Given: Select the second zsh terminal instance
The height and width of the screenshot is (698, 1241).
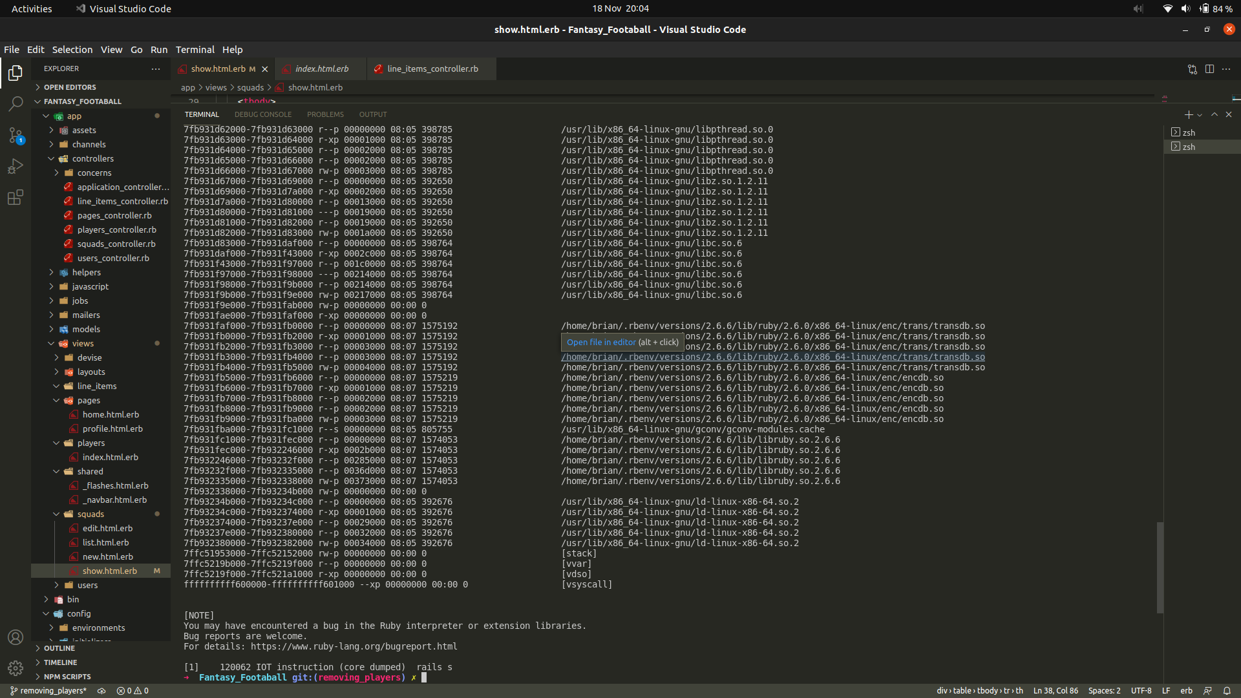Looking at the screenshot, I should pos(1189,147).
